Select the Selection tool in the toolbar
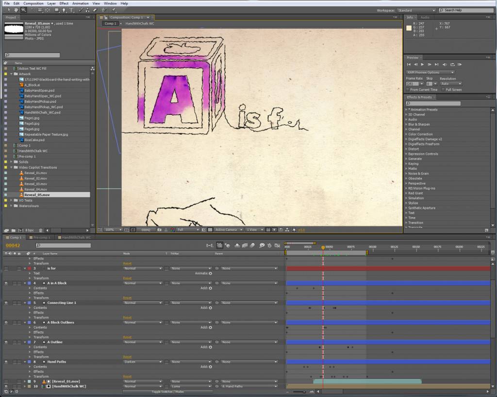This screenshot has width=497, height=397. [x=9, y=10]
